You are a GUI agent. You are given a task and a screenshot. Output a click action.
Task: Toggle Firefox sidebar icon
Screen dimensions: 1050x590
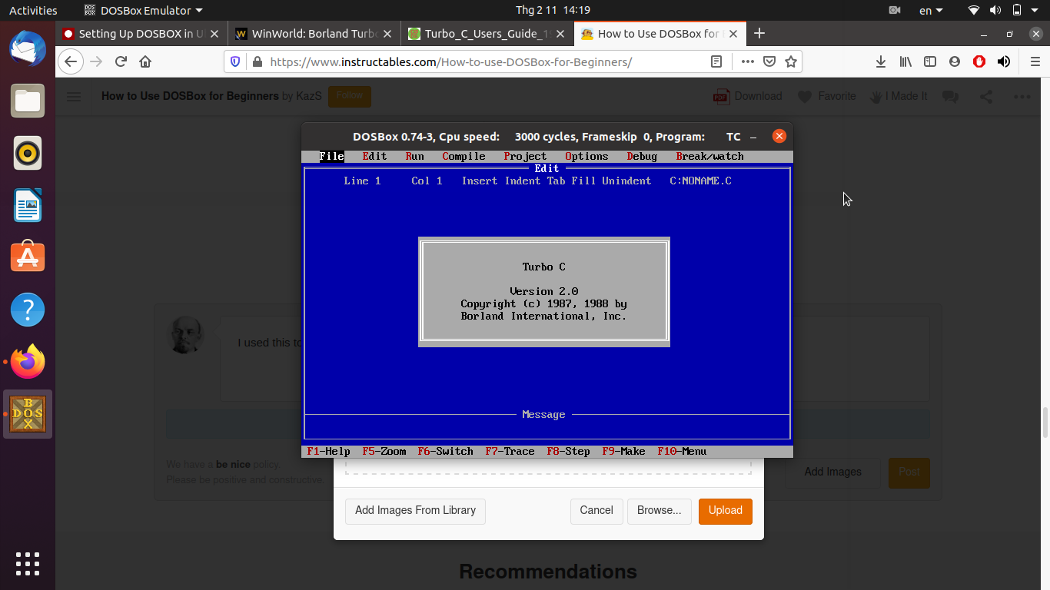[x=930, y=61]
